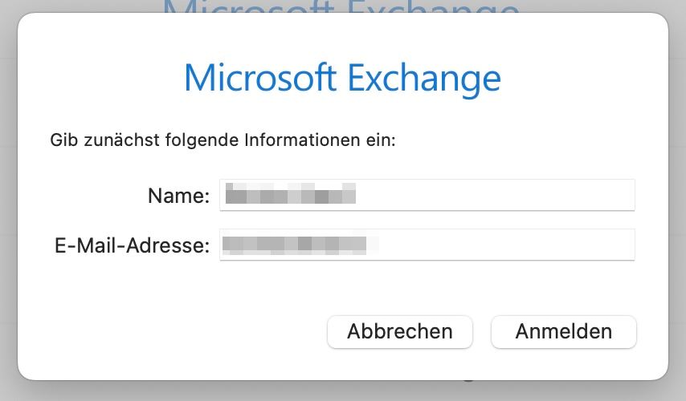Place cursor in blurred email text
Screen dimensions: 686x401
[300, 245]
